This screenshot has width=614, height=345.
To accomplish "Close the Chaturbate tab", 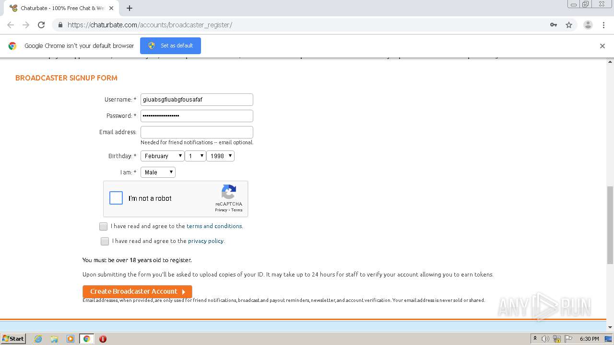I will [111, 8].
